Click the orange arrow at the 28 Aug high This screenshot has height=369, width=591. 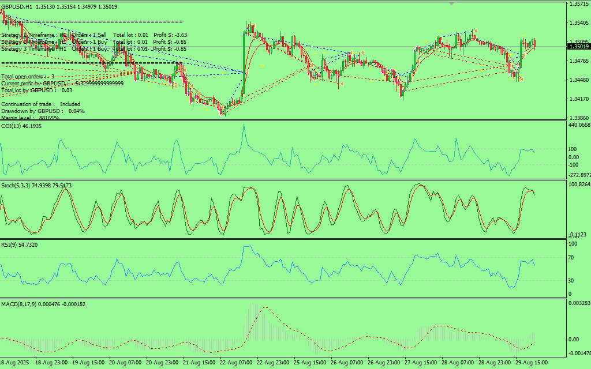[x=476, y=31]
